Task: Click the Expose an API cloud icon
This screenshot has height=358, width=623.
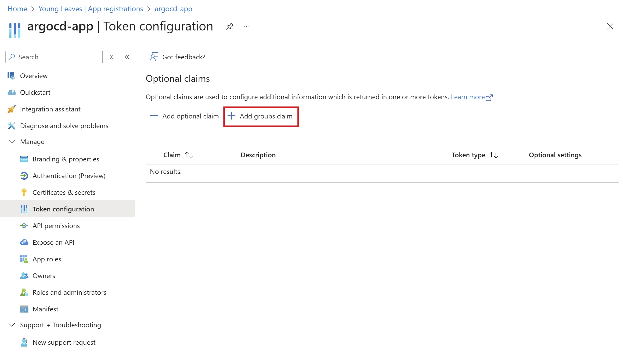Action: 24,242
